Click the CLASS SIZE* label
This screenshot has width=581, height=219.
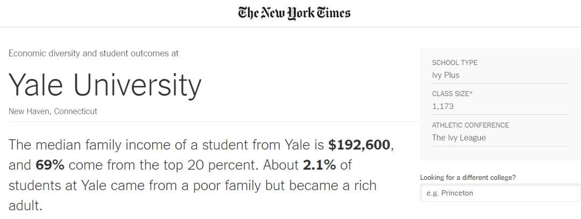[x=452, y=94]
